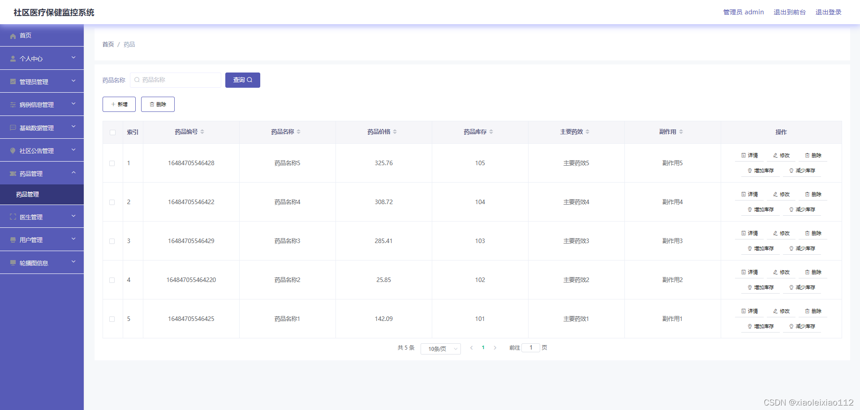Click 减少库存 for 药品名称2
The height and width of the screenshot is (410, 860).
[x=802, y=287]
